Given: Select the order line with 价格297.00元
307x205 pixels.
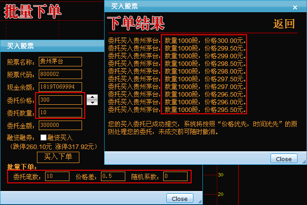Looking at the screenshot, I should point(177,87).
